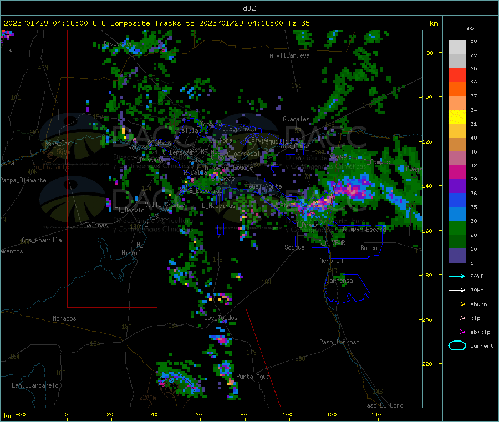Click the 50YD cyan arrow legend icon
The width and height of the screenshot is (499, 422).
click(457, 276)
